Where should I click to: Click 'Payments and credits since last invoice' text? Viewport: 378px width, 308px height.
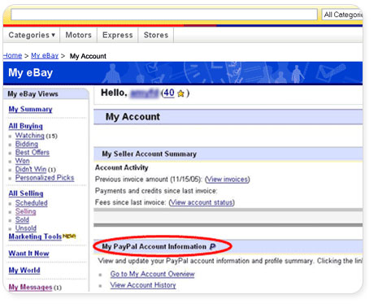pyautogui.click(x=156, y=191)
